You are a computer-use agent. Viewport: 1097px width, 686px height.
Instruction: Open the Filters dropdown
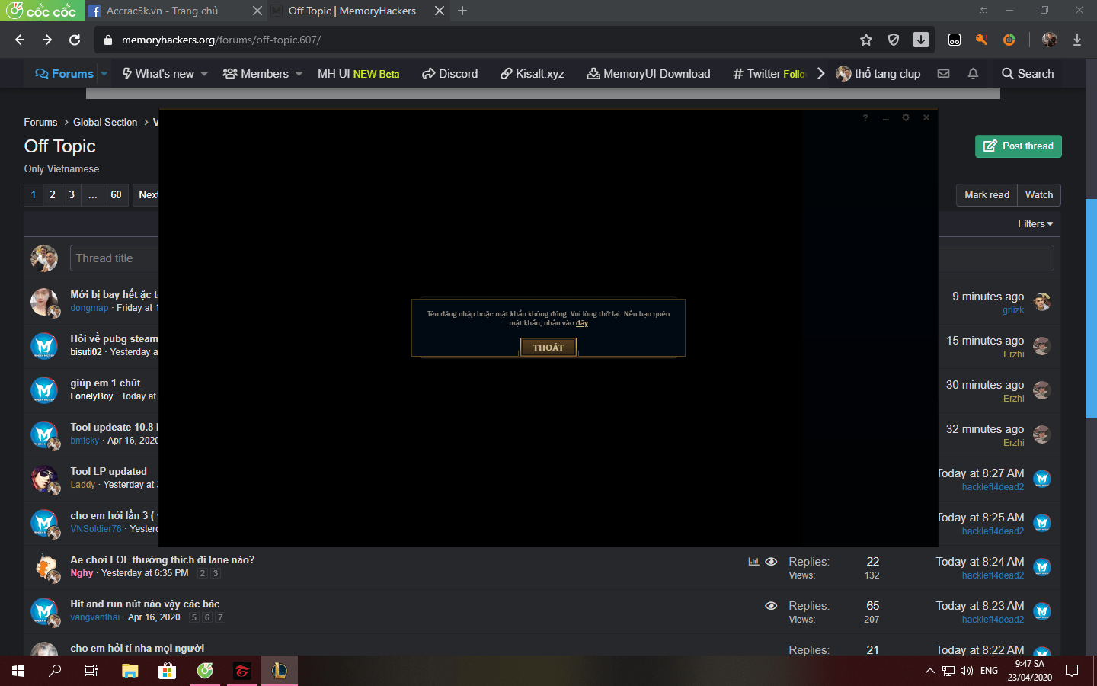click(x=1035, y=224)
